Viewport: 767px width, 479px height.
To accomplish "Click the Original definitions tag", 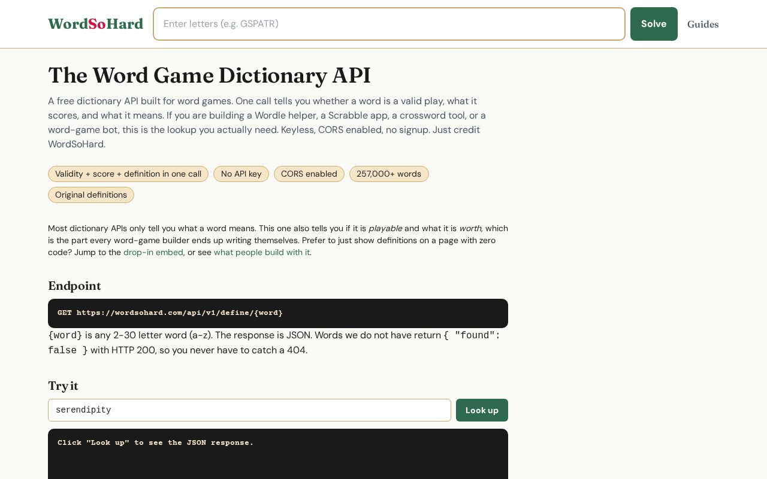I will pyautogui.click(x=91, y=195).
